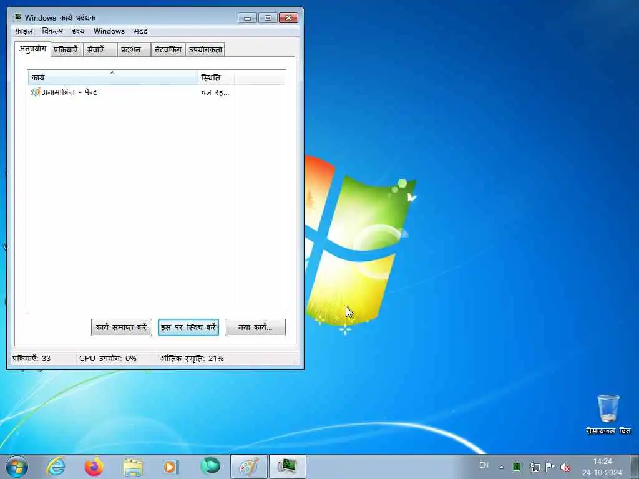Click the CPU उपयोग: 0% status entry

click(x=108, y=359)
